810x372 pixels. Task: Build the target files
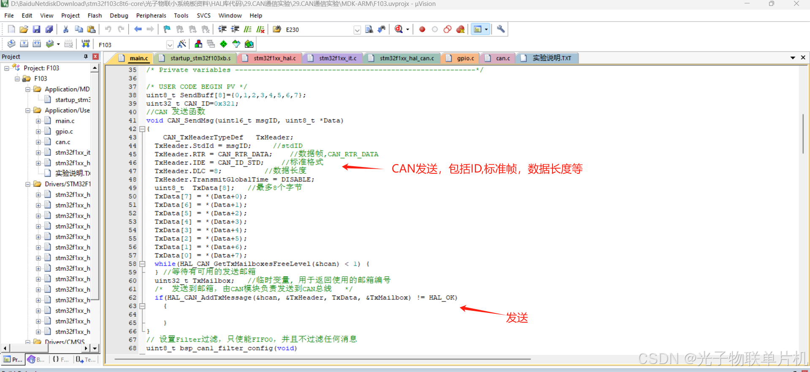pyautogui.click(x=24, y=44)
